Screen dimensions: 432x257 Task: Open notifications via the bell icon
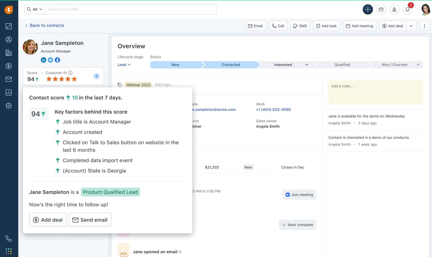(407, 9)
